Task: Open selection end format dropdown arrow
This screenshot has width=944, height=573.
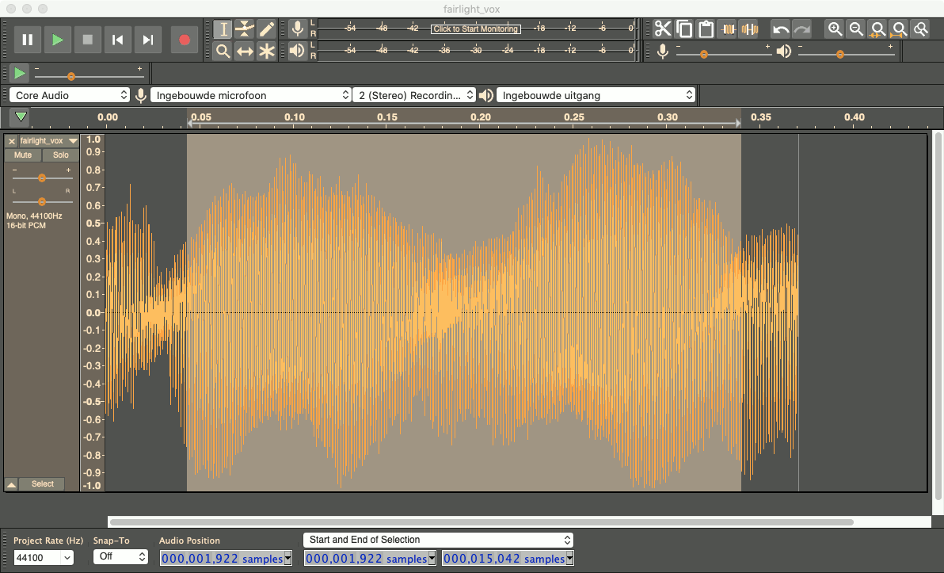Action: (x=569, y=559)
